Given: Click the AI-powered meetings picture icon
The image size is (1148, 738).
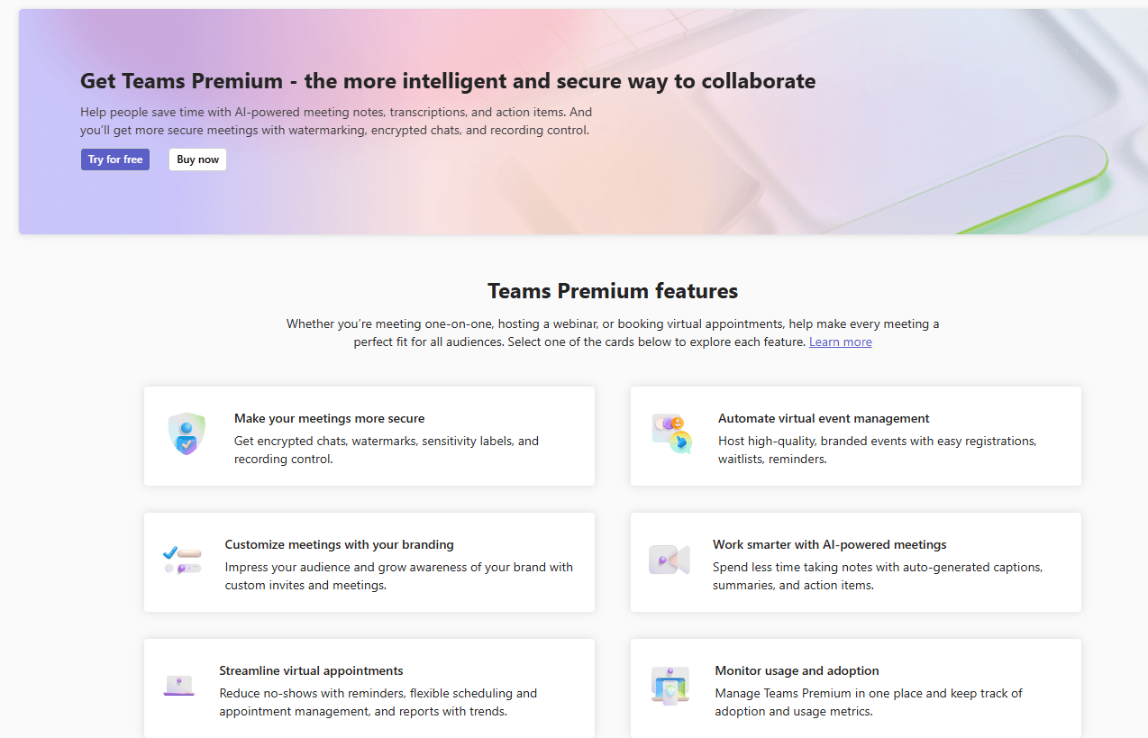Looking at the screenshot, I should pos(670,557).
